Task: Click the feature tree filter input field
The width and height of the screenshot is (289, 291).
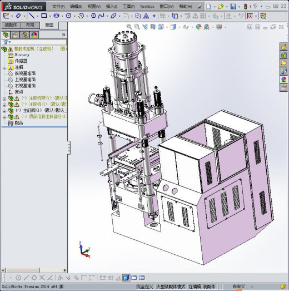Action: (34, 42)
